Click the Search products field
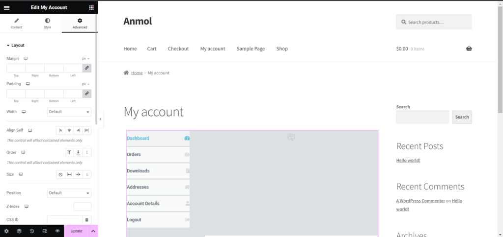 point(434,23)
